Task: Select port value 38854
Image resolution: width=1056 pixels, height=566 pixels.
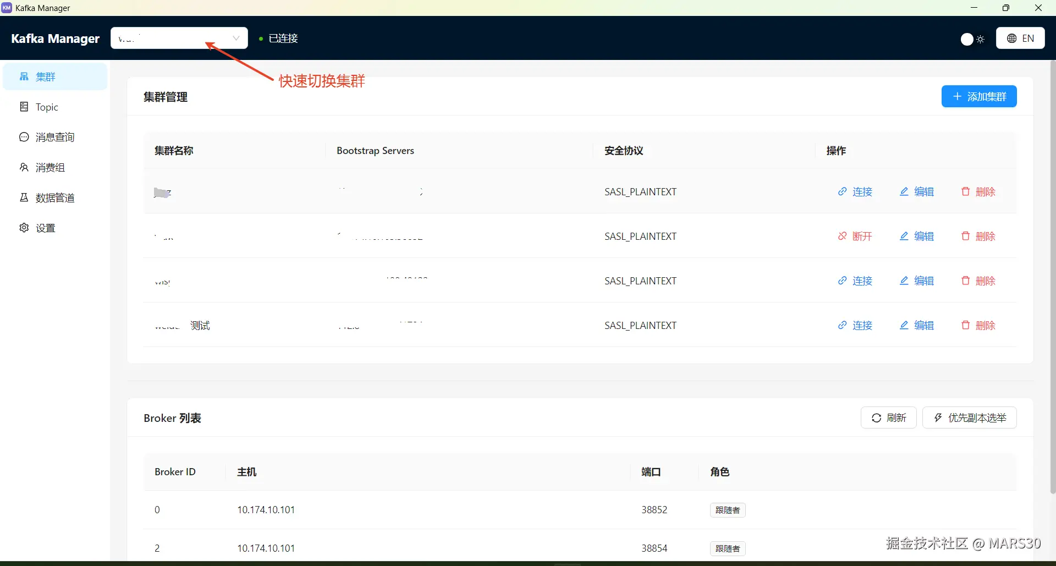Action: [x=654, y=548]
